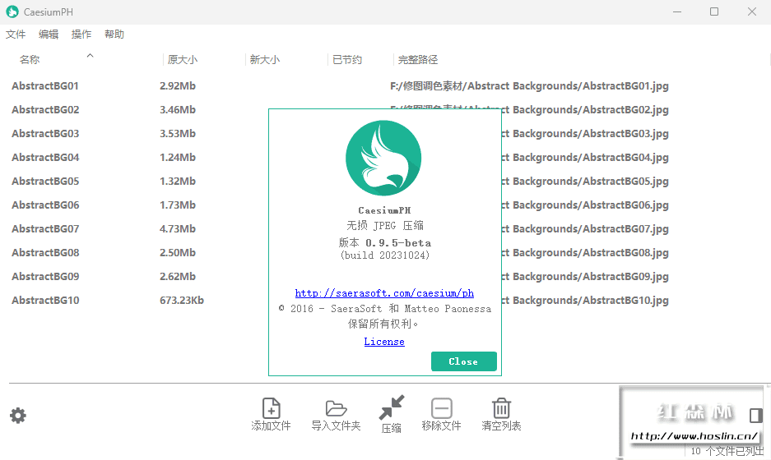Sort by 名称 column header
Viewport: 771px width, 460px height.
[x=30, y=60]
